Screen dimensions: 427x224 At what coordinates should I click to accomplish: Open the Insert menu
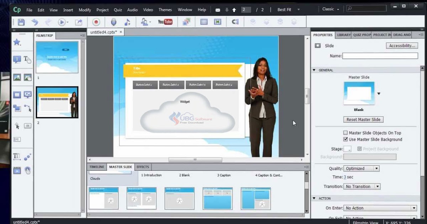click(x=68, y=10)
